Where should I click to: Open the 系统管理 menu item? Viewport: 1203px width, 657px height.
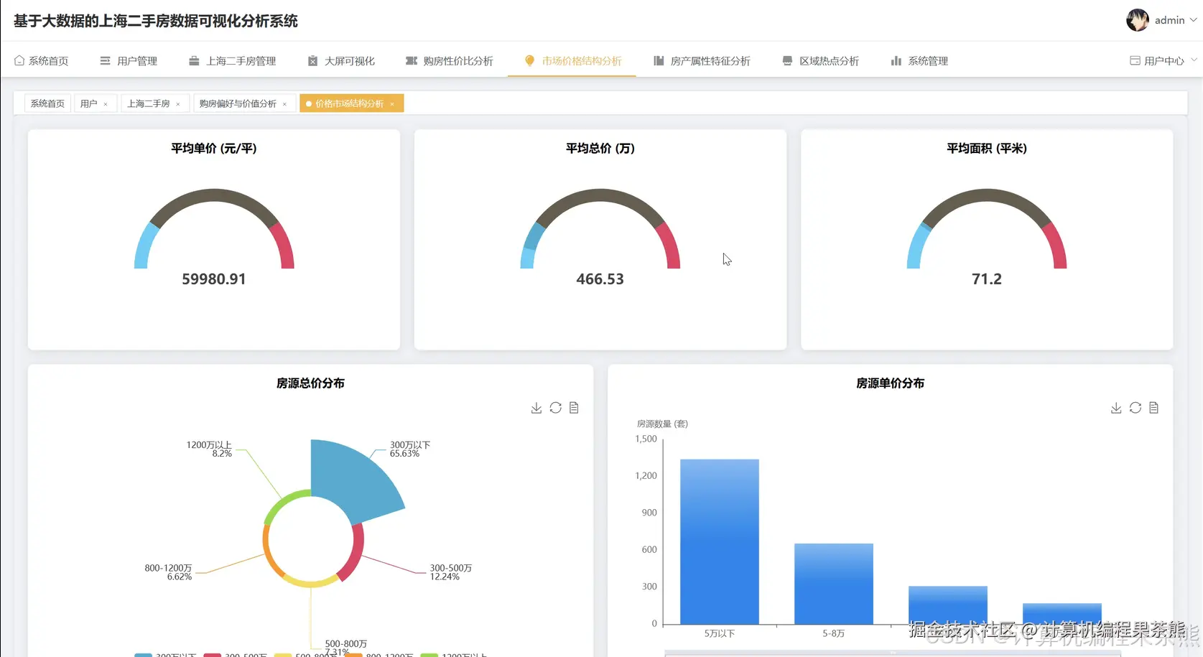pos(919,61)
